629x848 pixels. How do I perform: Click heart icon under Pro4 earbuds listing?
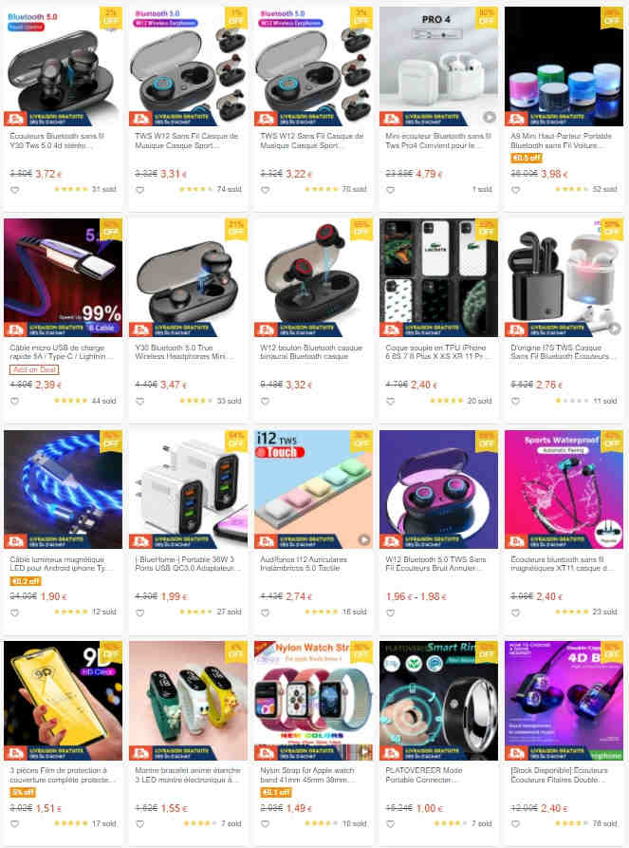(x=390, y=190)
